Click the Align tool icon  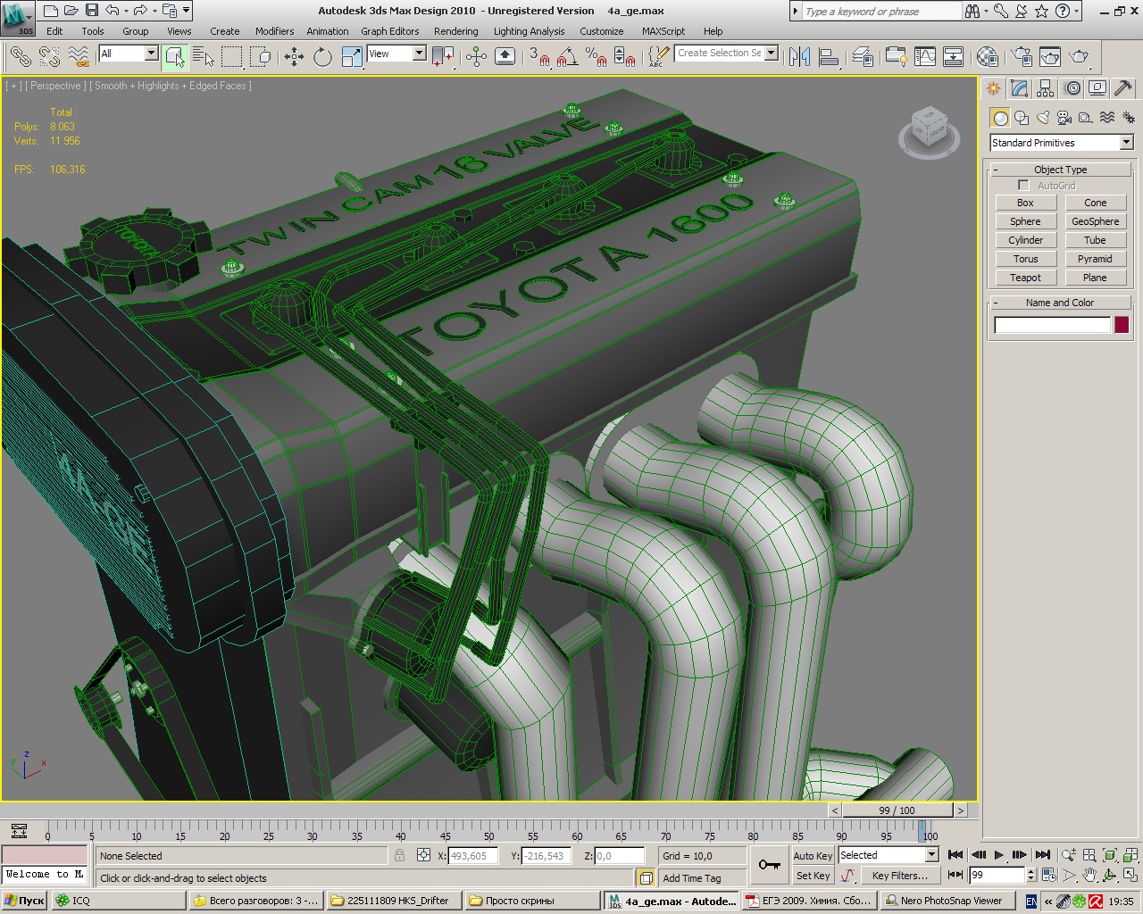pos(829,56)
